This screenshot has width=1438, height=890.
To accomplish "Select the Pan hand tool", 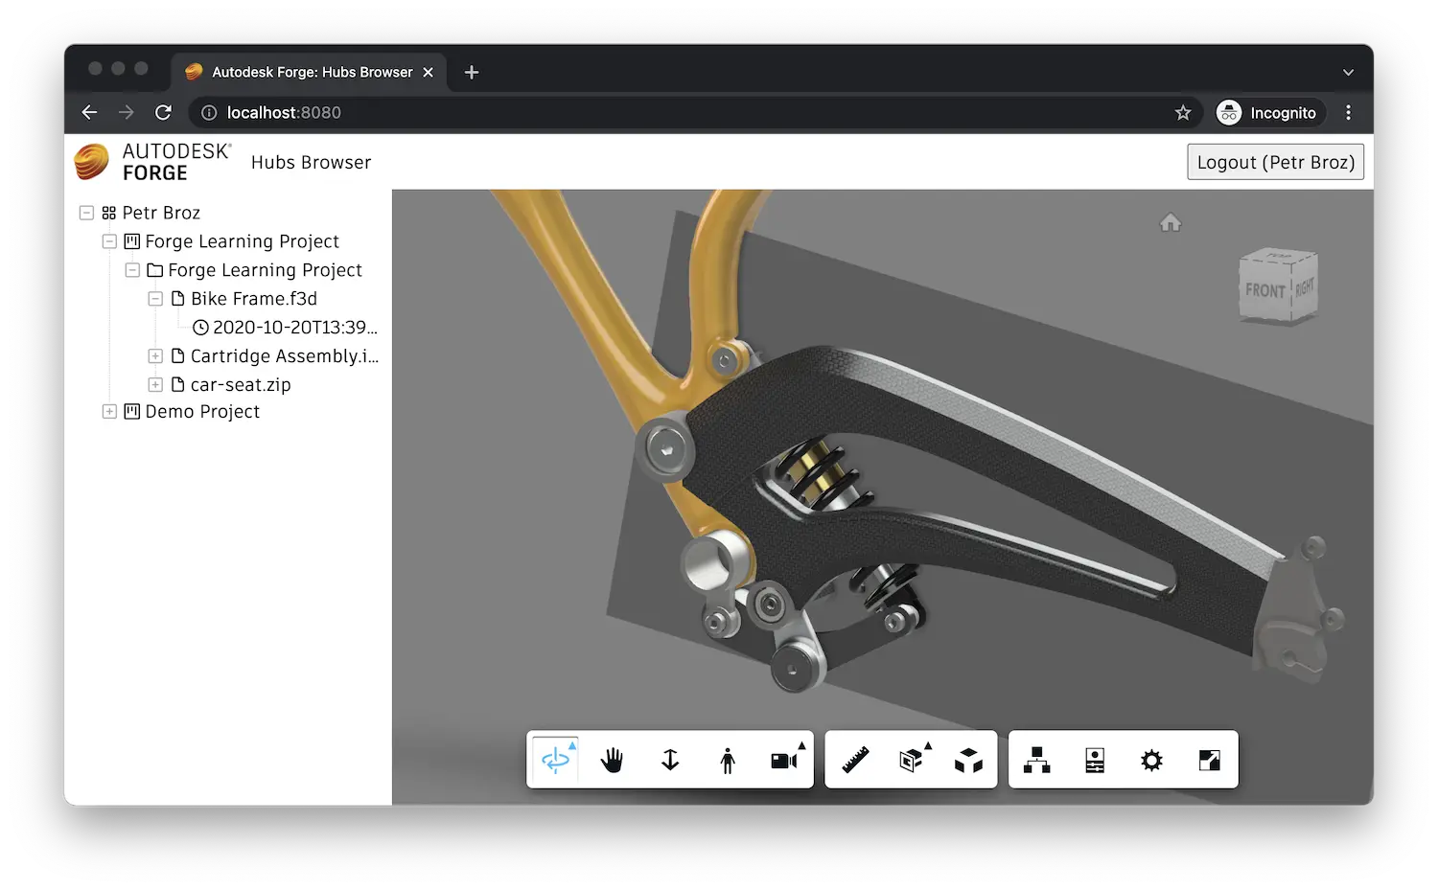I will pos(612,761).
